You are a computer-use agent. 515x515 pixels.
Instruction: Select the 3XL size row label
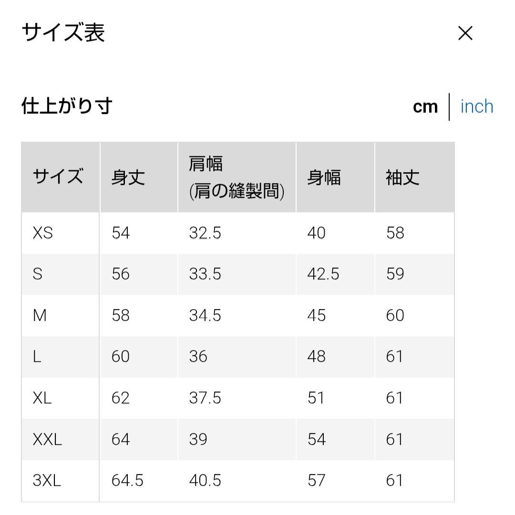47,481
